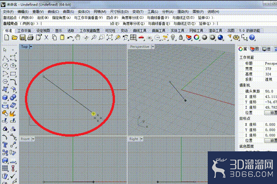Click the New file icon
Image resolution: width=277 pixels, height=184 pixels.
point(6,37)
